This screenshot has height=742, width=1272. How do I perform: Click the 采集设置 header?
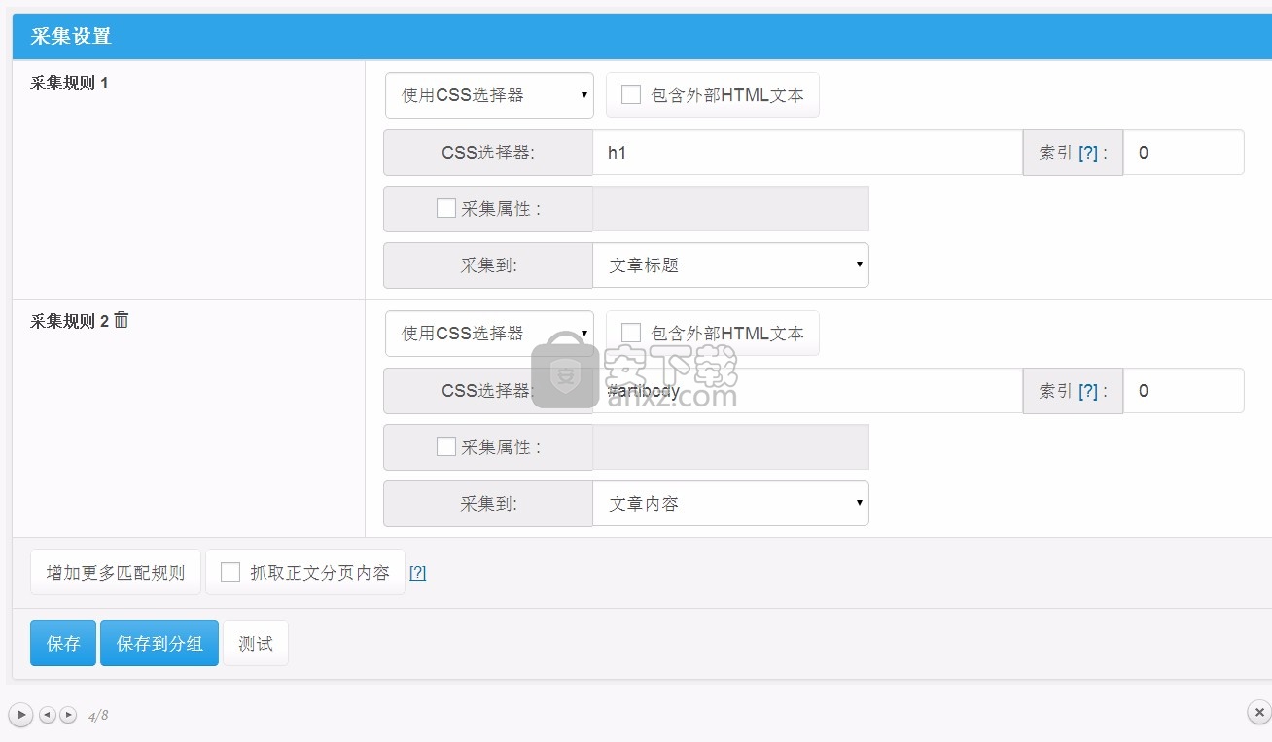coord(71,37)
